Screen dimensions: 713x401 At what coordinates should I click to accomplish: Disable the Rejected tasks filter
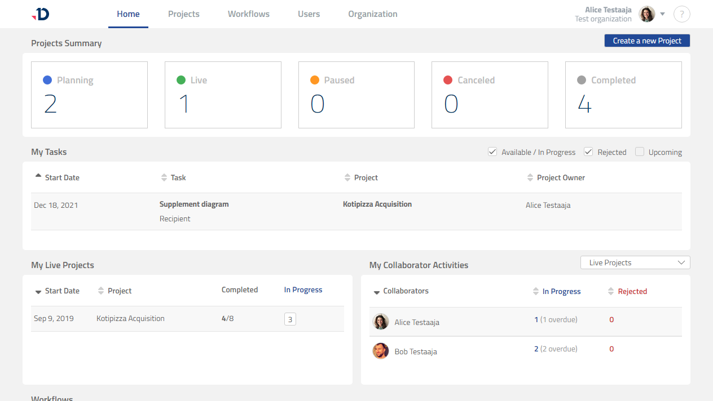[588, 152]
